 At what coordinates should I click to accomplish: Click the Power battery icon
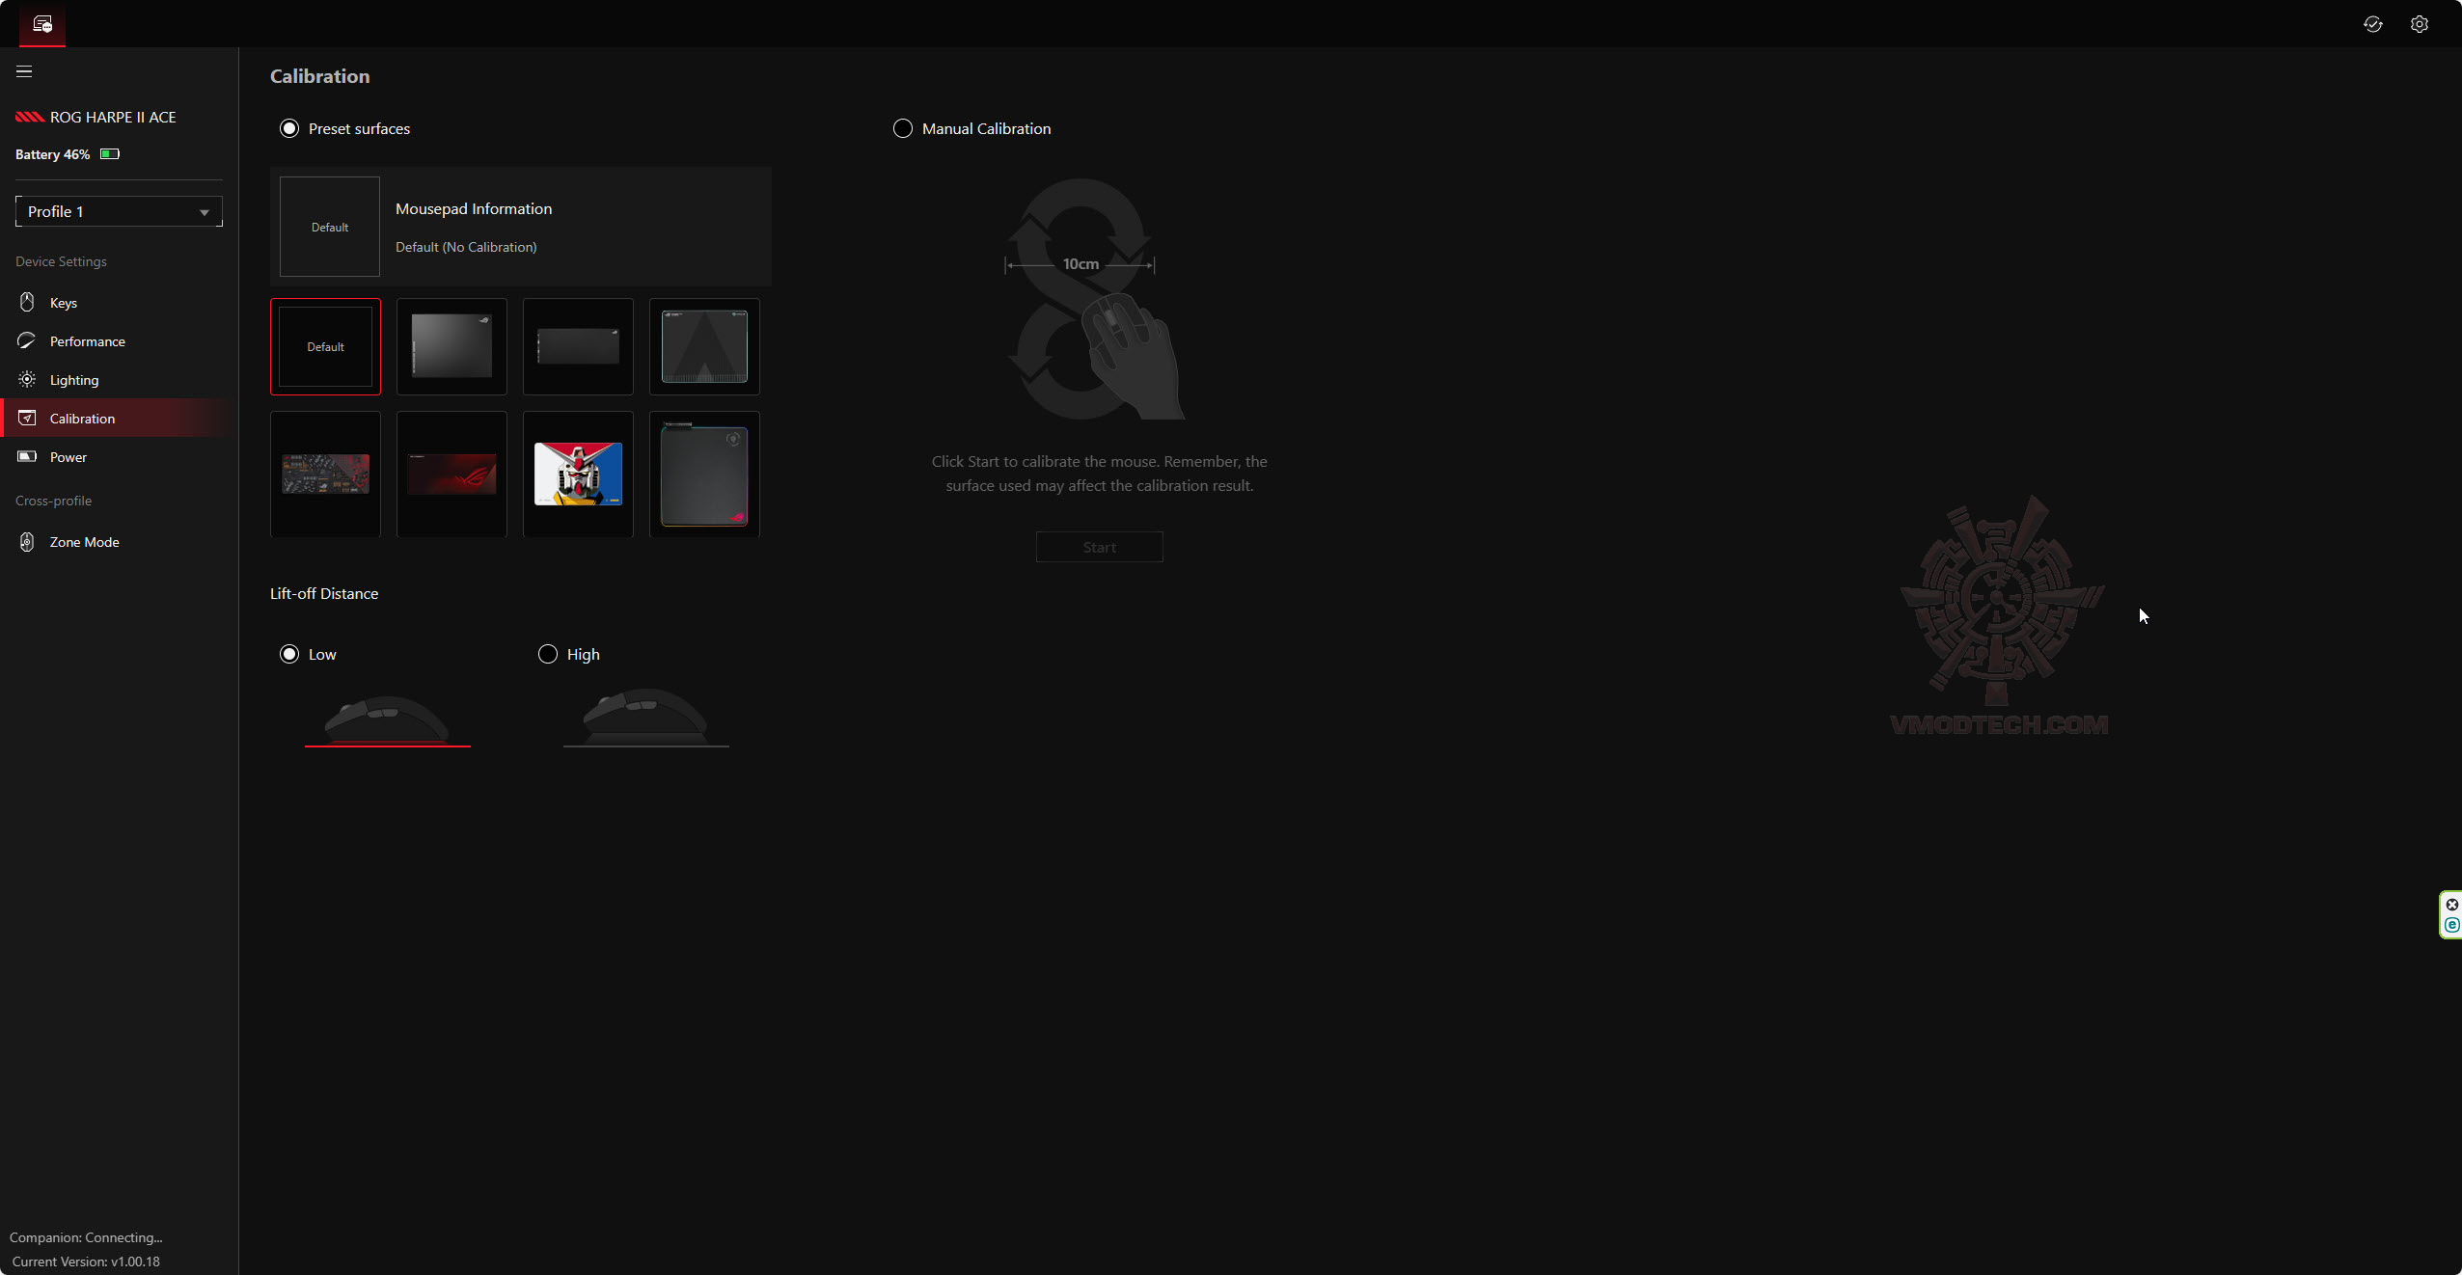[x=27, y=456]
